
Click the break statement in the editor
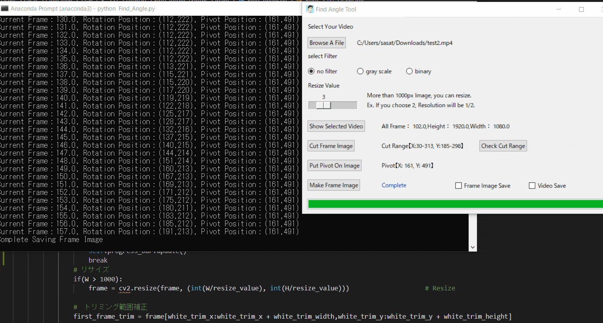(x=98, y=260)
